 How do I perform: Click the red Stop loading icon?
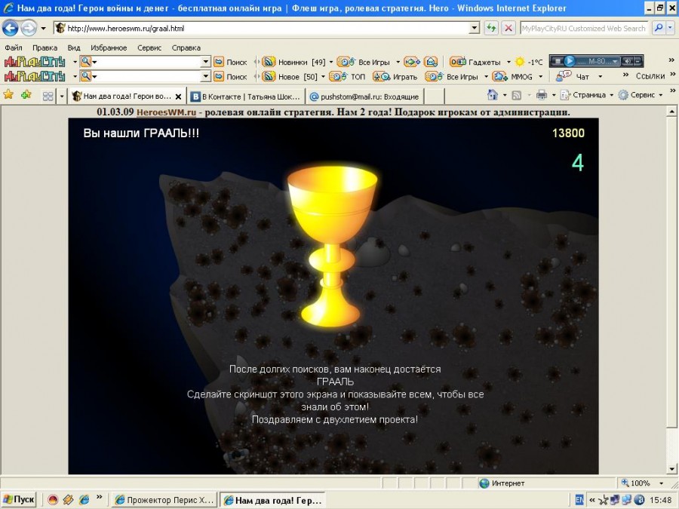(508, 29)
